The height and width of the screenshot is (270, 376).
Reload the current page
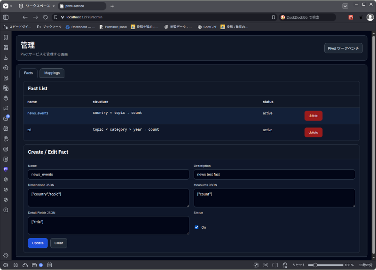(x=46, y=17)
